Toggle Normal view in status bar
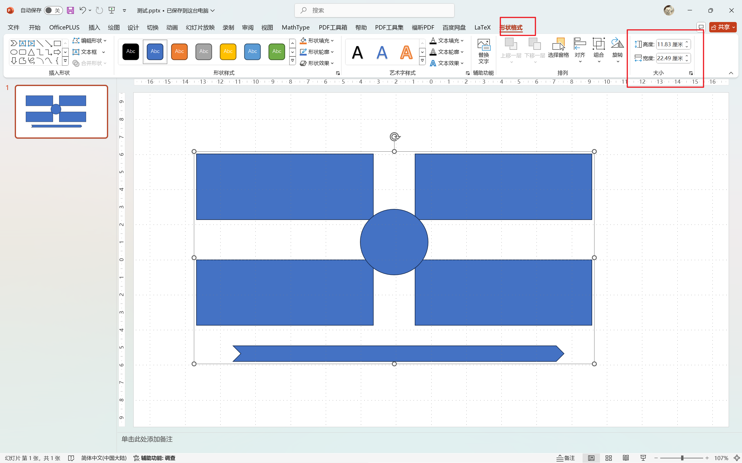This screenshot has height=463, width=742. tap(591, 458)
